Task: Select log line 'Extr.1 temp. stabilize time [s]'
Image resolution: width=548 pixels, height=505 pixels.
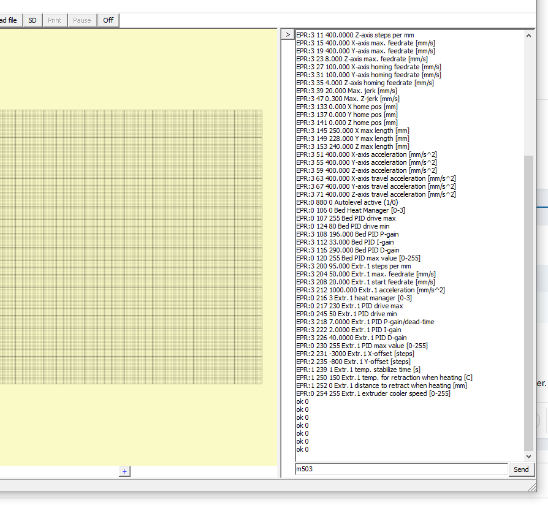Action: point(358,370)
